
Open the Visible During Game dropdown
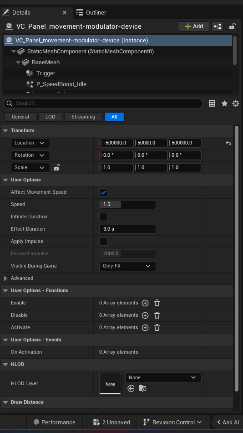pos(127,266)
